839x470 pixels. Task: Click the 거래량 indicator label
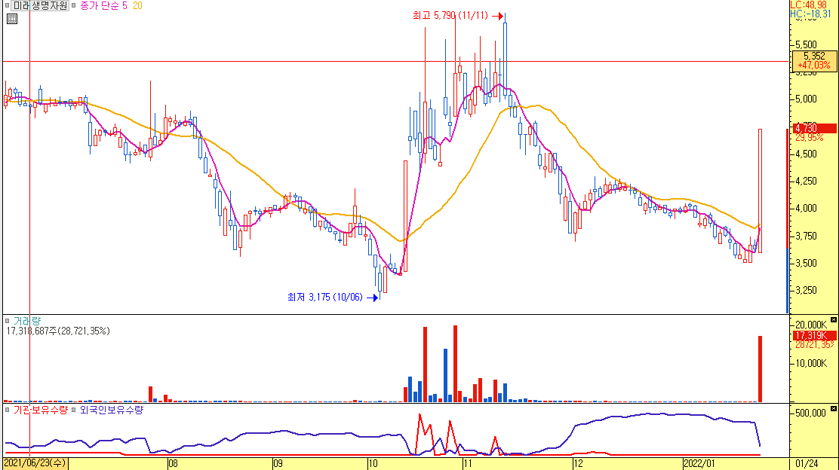(x=26, y=321)
